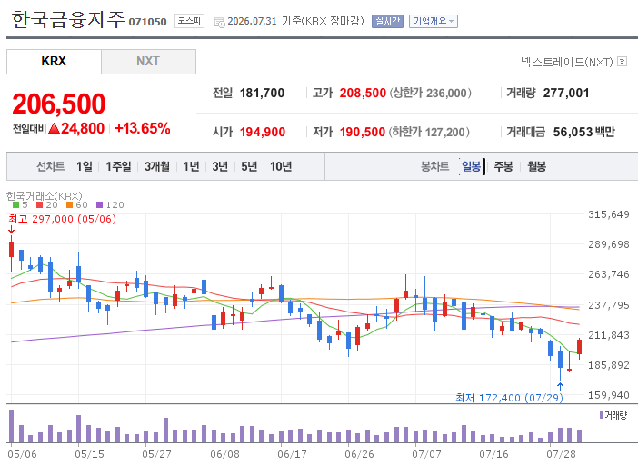
Task: Click the change rate +13.65%
Action: 143,128
